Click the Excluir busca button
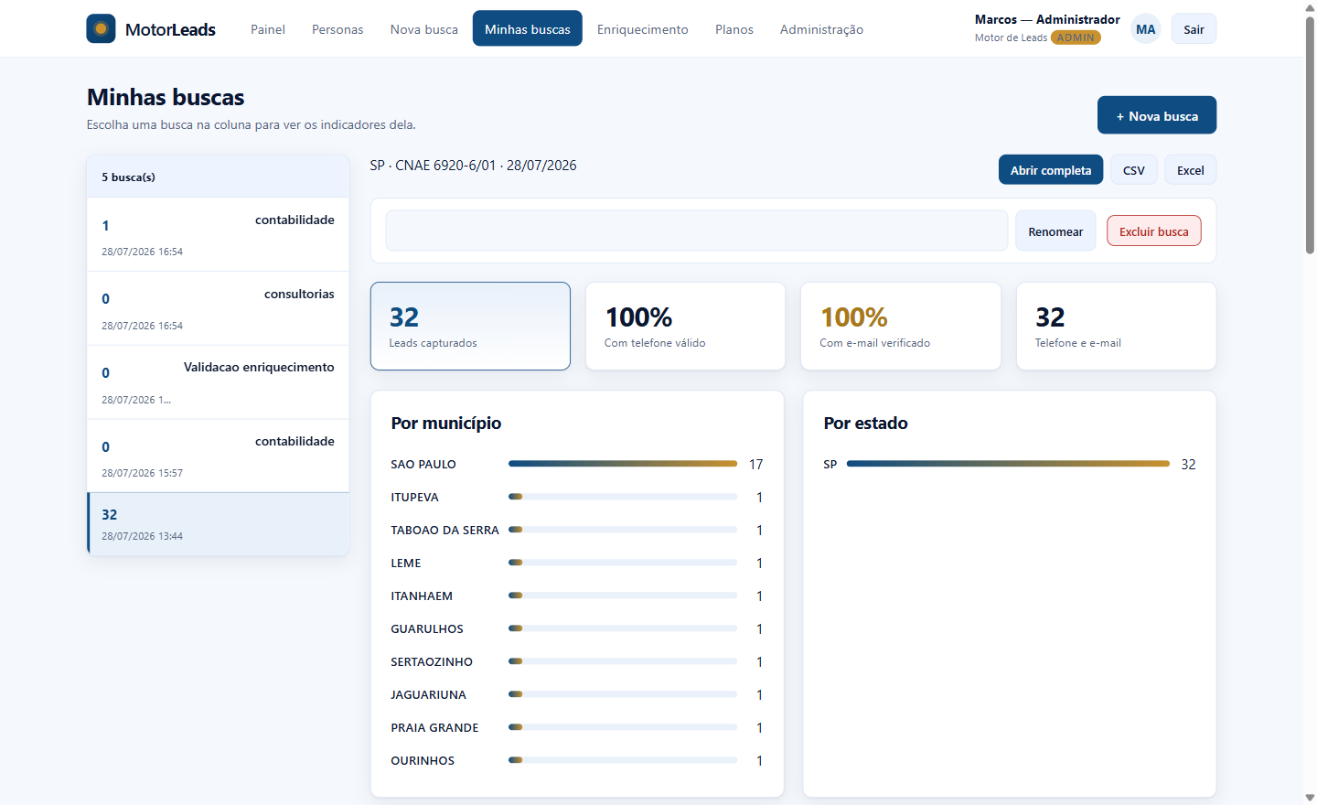Image resolution: width=1317 pixels, height=805 pixels. pyautogui.click(x=1154, y=231)
